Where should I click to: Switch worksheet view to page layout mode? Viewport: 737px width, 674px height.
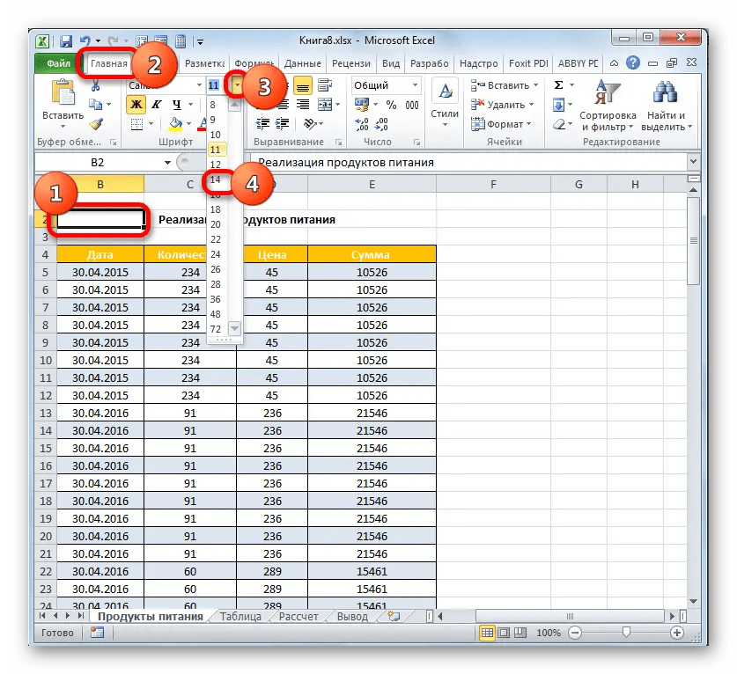[503, 632]
